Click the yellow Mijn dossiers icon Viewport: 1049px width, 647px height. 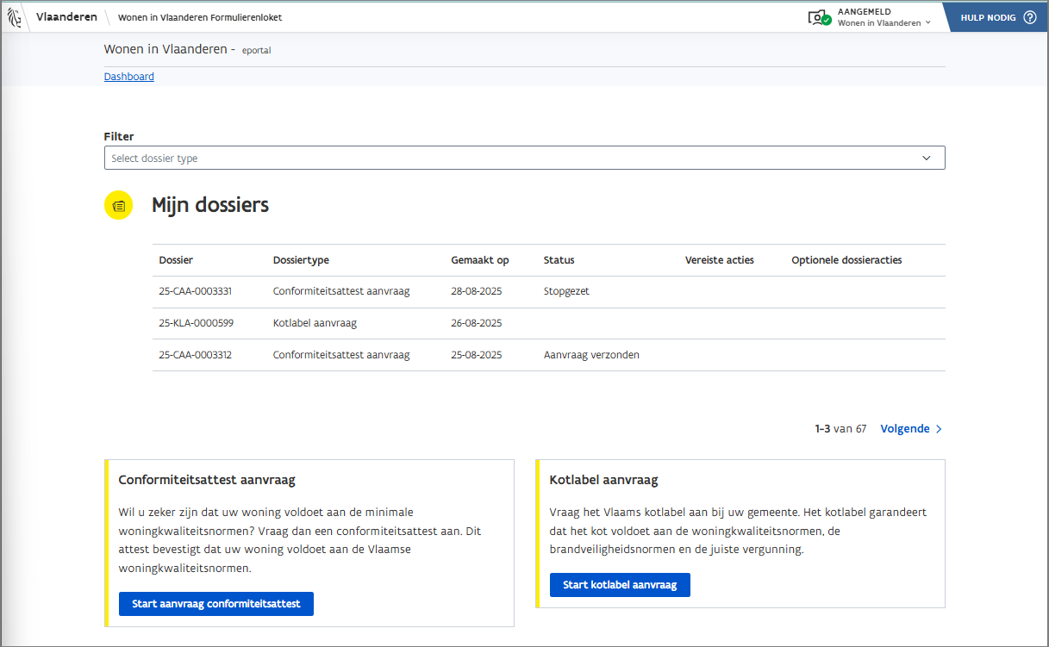[119, 205]
